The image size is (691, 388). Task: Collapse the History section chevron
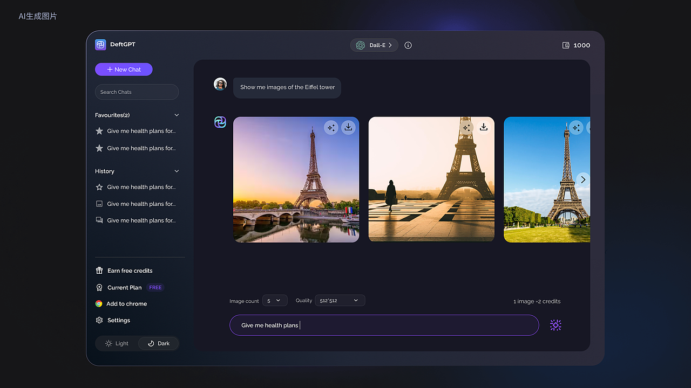[x=177, y=171]
